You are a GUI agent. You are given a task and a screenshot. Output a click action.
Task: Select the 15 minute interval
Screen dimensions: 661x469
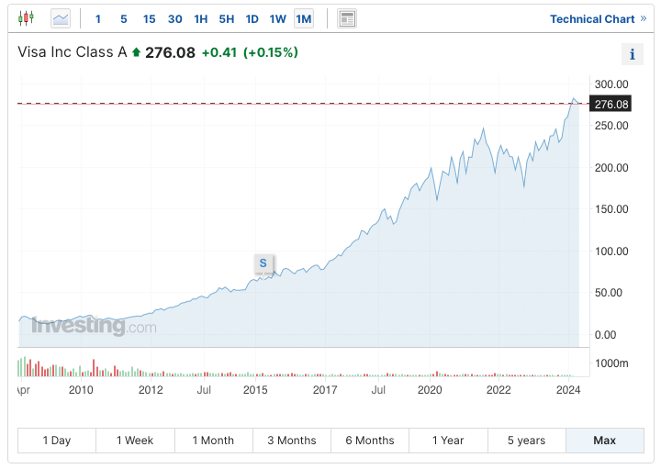coord(150,19)
